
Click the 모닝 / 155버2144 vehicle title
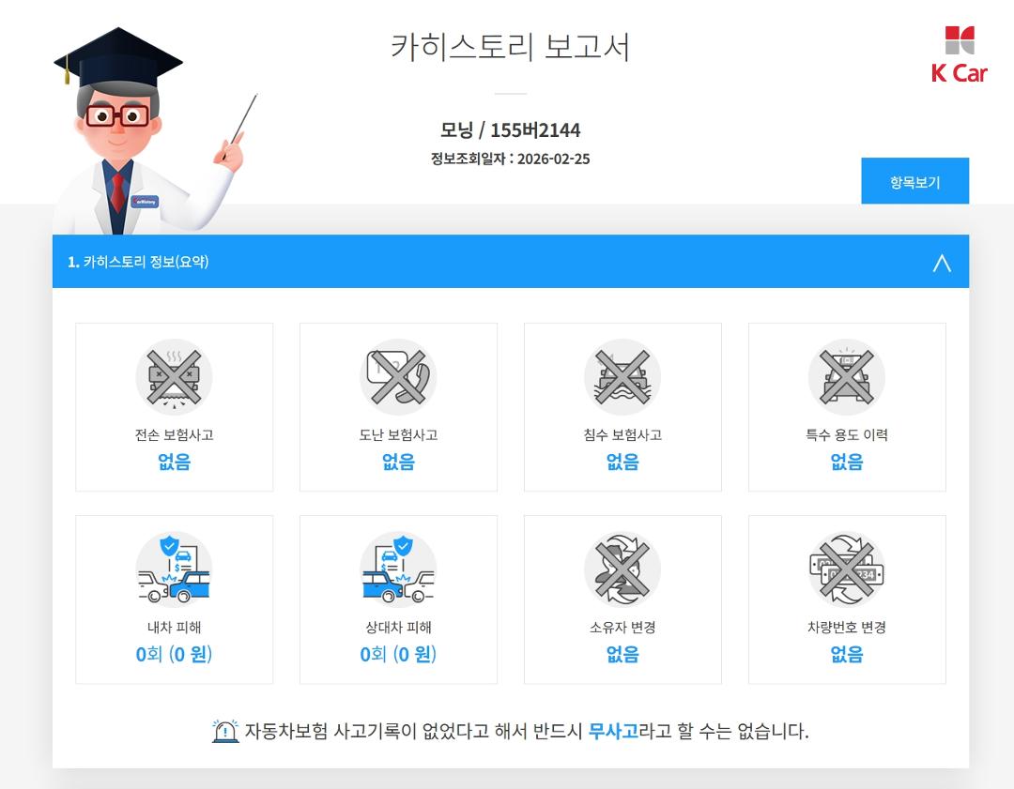(510, 129)
